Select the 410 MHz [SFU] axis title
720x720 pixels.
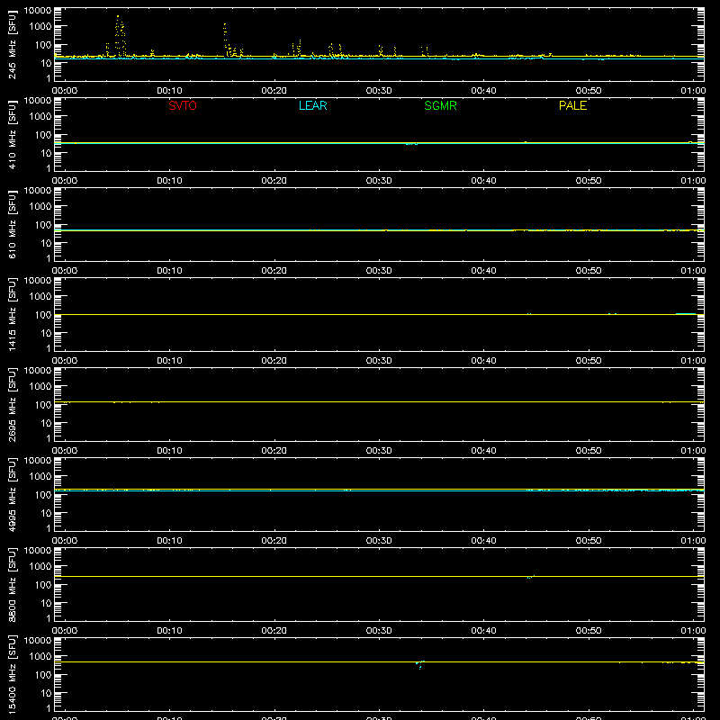coord(13,134)
